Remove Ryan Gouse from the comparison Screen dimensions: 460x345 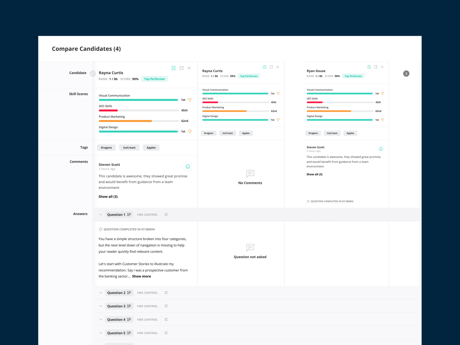[x=382, y=67]
